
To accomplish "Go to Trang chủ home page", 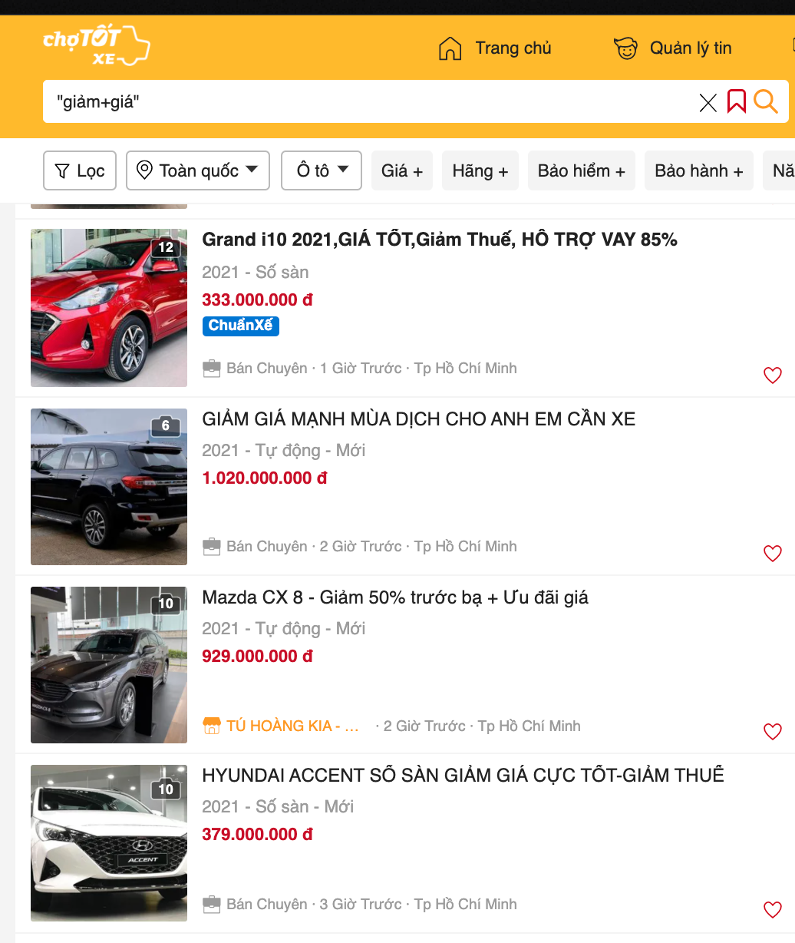I will (x=495, y=48).
